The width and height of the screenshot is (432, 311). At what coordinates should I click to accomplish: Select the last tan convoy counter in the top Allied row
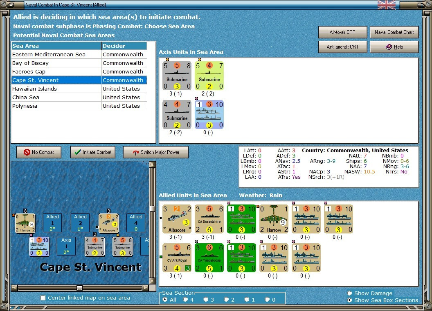tap(339, 219)
